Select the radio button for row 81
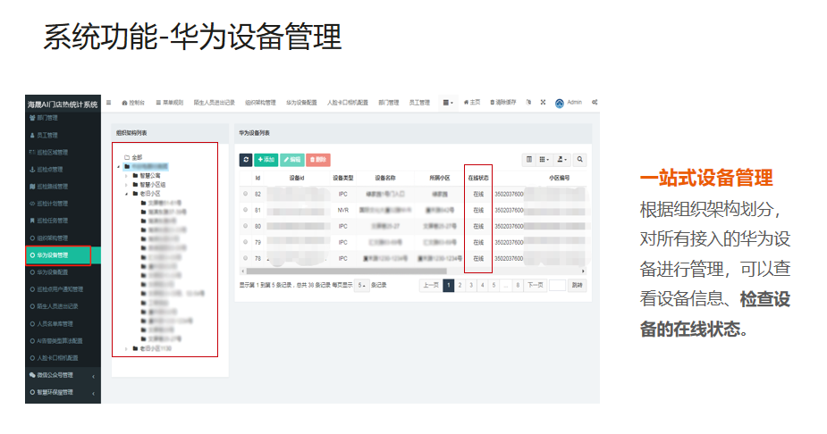The width and height of the screenshot is (827, 434). pyautogui.click(x=246, y=210)
